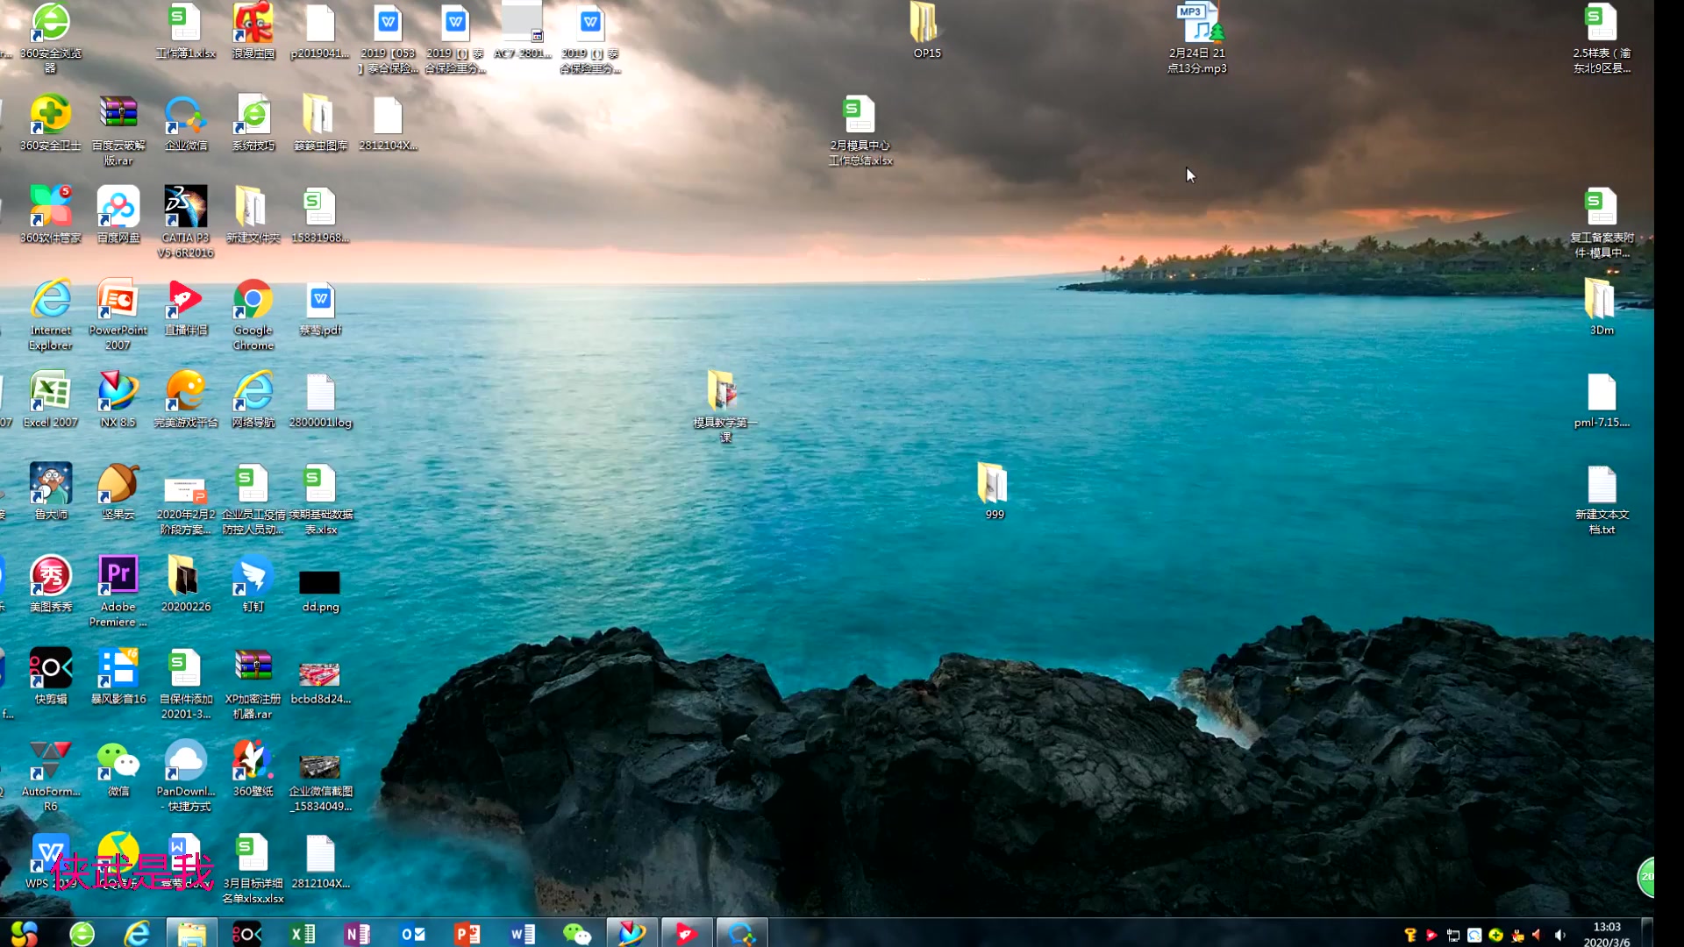Select the 新建文件夹 folder
Screen dimensions: 1684x947
pos(253,215)
